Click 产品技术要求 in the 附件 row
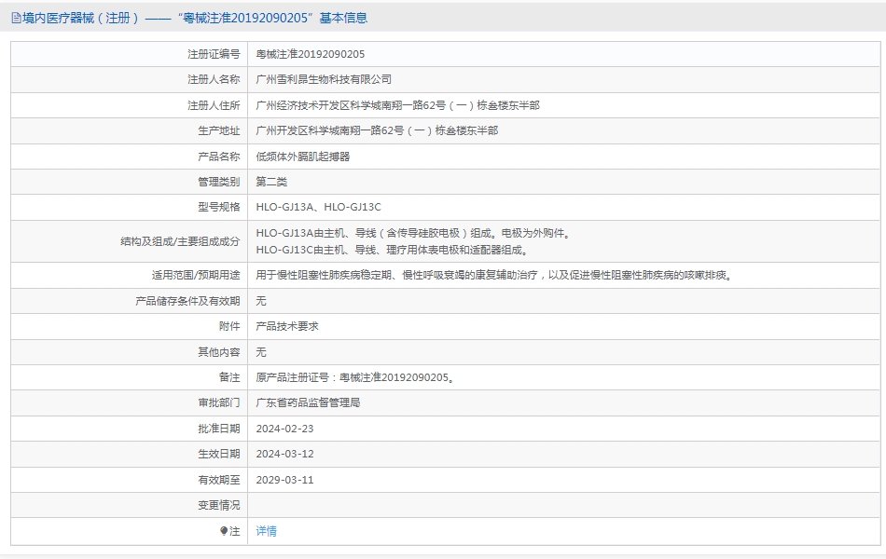 (287, 326)
